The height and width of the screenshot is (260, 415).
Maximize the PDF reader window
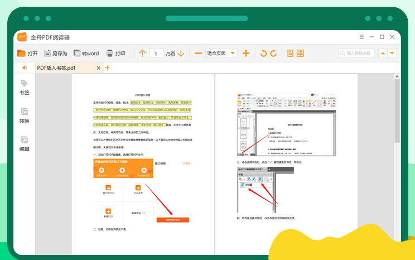point(382,37)
